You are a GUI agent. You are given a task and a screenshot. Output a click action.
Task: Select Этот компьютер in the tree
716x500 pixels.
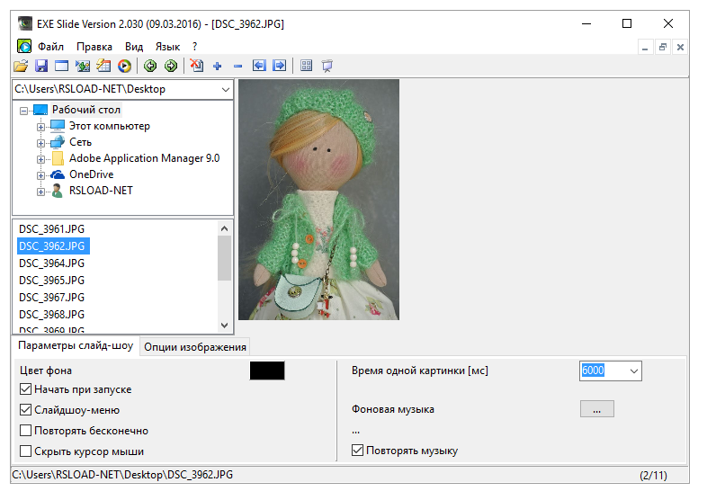coord(109,126)
